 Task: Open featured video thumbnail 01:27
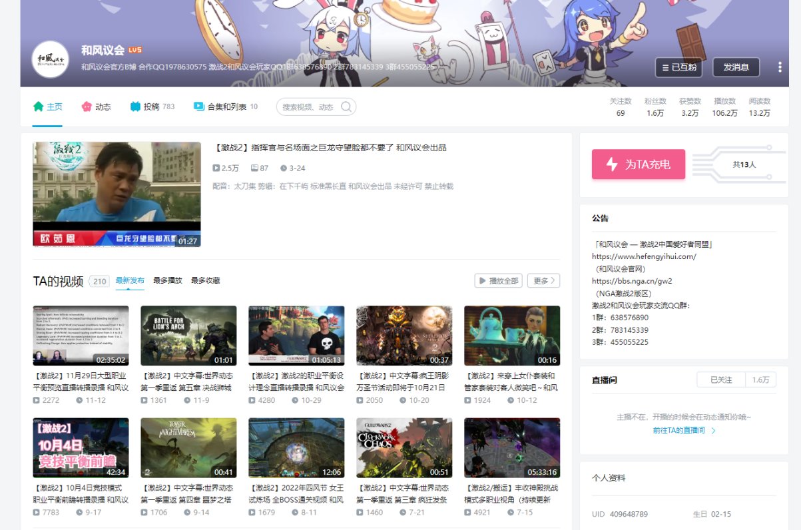[117, 194]
